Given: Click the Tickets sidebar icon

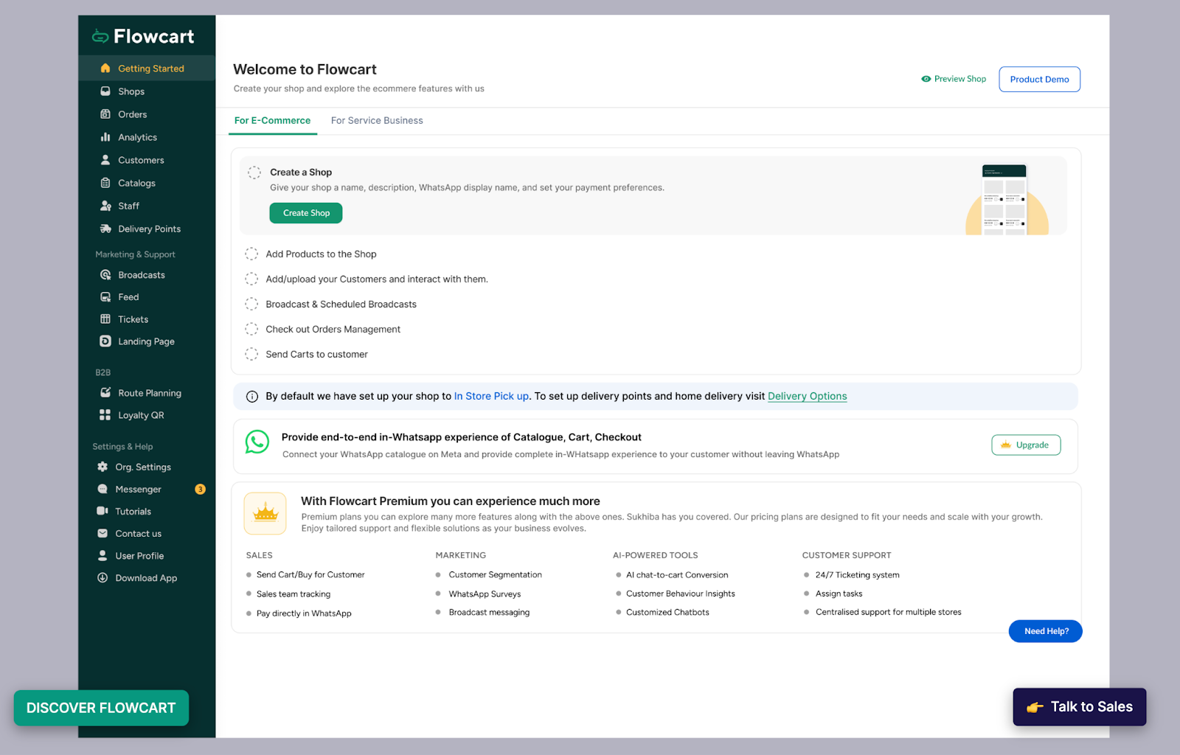Looking at the screenshot, I should (105, 319).
